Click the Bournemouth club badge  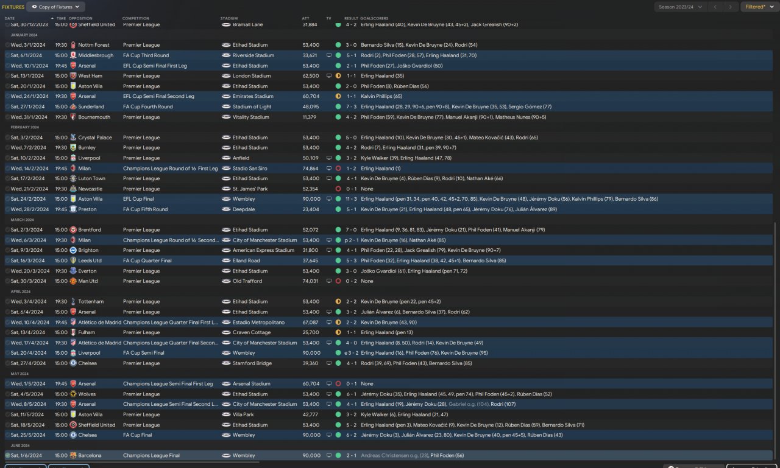(x=73, y=117)
